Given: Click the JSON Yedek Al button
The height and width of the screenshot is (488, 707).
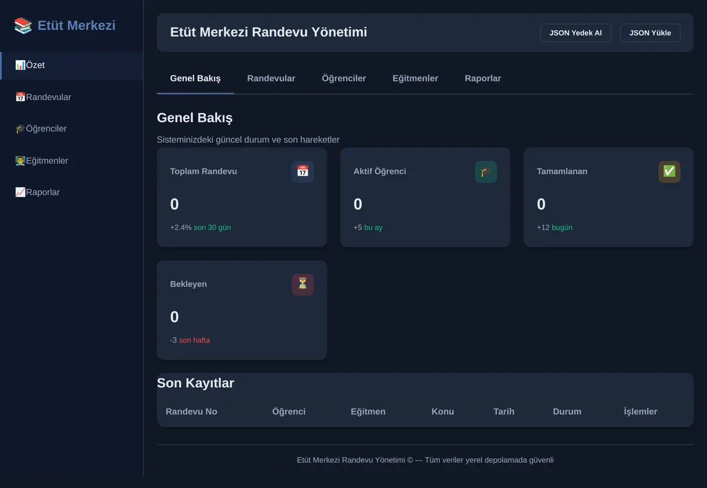Looking at the screenshot, I should pos(576,33).
